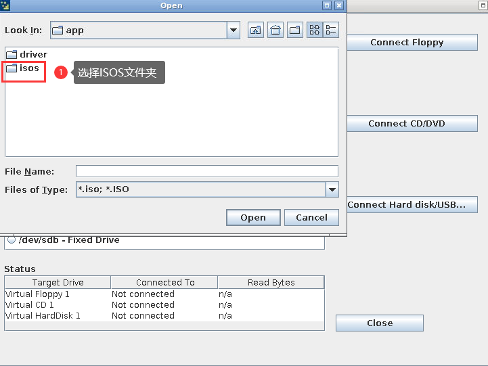Click the Up One Level icon
This screenshot has height=366, width=488.
pos(255,30)
